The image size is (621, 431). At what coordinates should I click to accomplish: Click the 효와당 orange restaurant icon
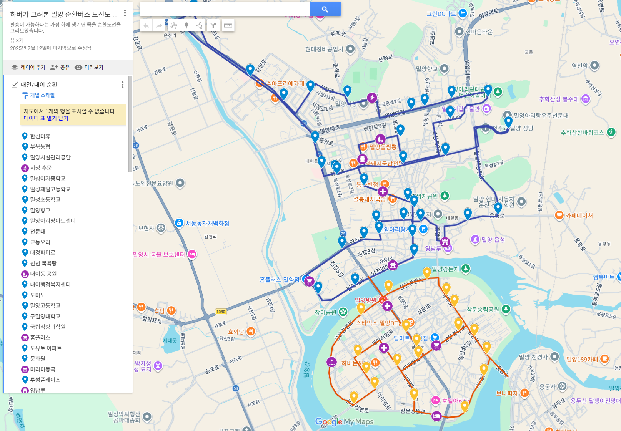tap(251, 332)
